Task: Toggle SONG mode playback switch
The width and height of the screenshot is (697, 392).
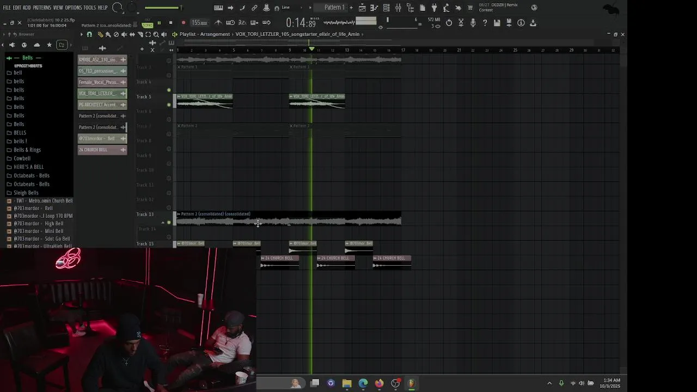Action: (x=148, y=25)
